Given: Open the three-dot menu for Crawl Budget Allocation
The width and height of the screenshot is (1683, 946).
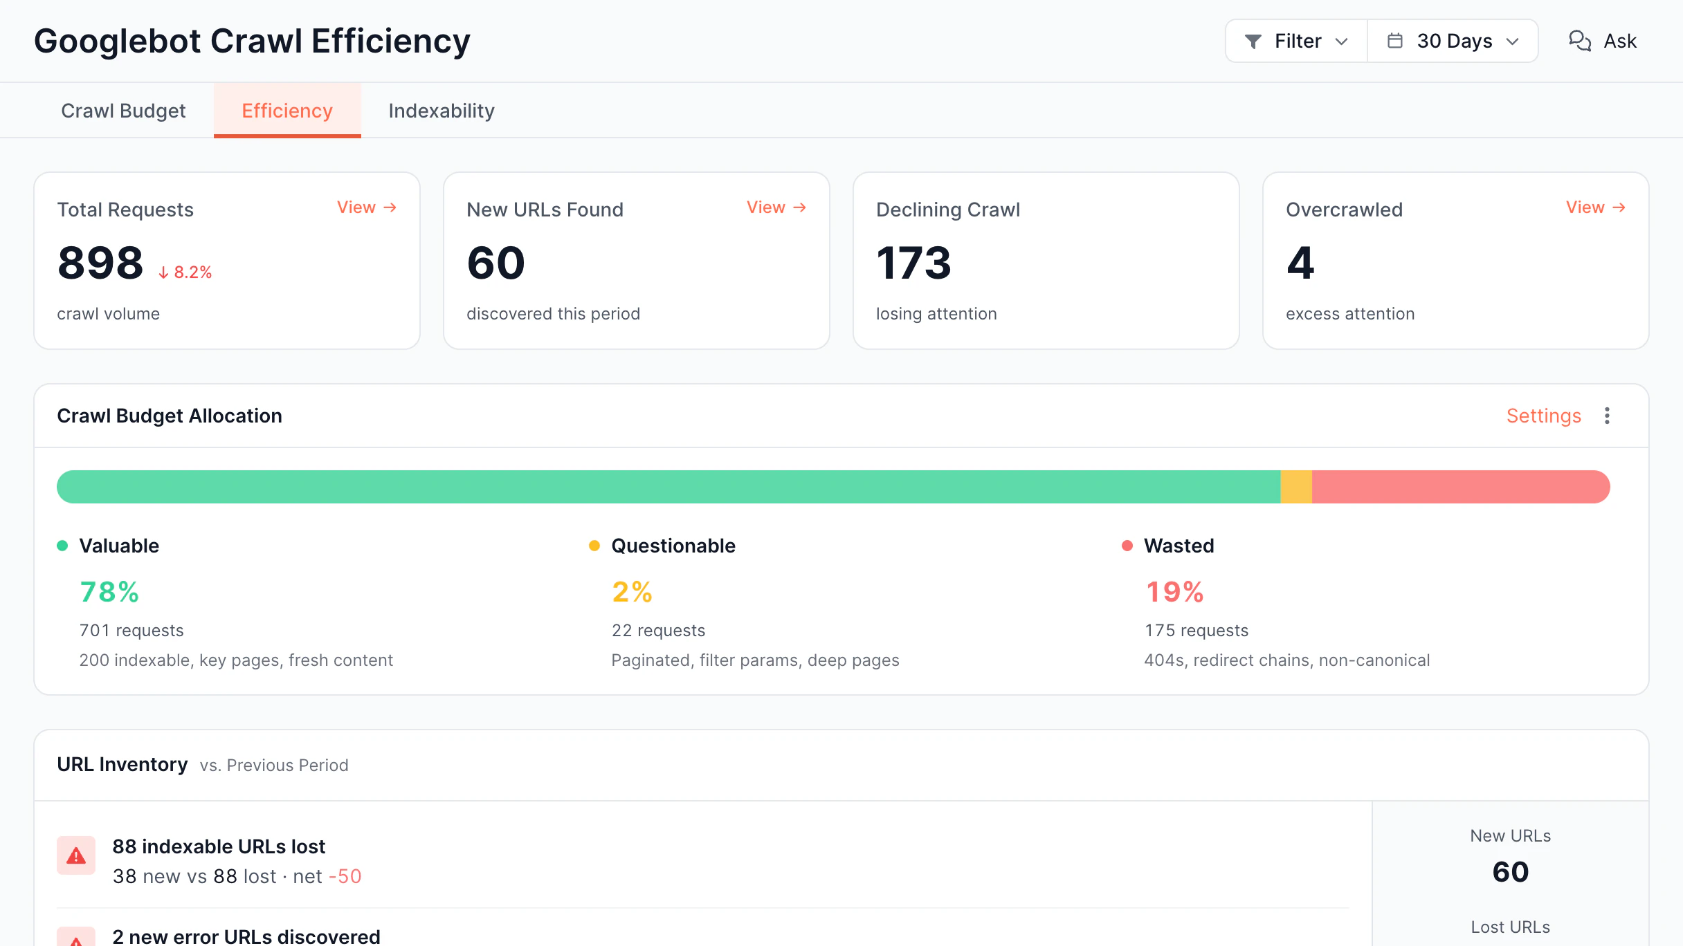Looking at the screenshot, I should tap(1608, 416).
